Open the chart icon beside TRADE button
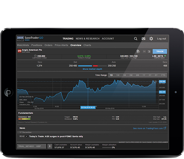The height and width of the screenshot is (159, 184). pos(149,51)
